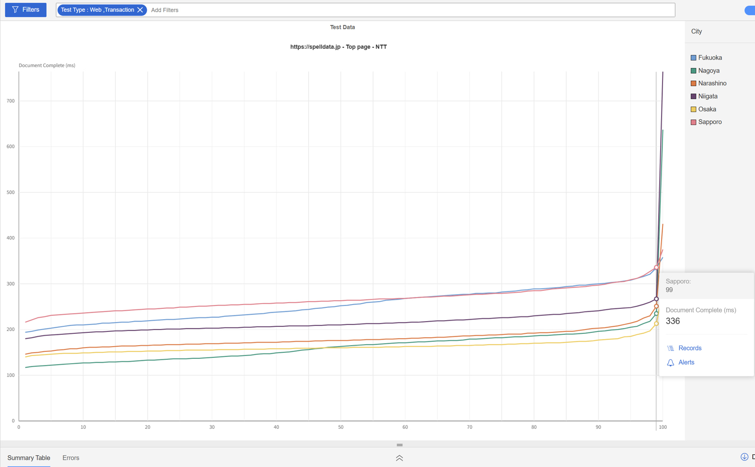Image resolution: width=755 pixels, height=467 pixels.
Task: Click the download icon at bottom right
Action: click(744, 457)
